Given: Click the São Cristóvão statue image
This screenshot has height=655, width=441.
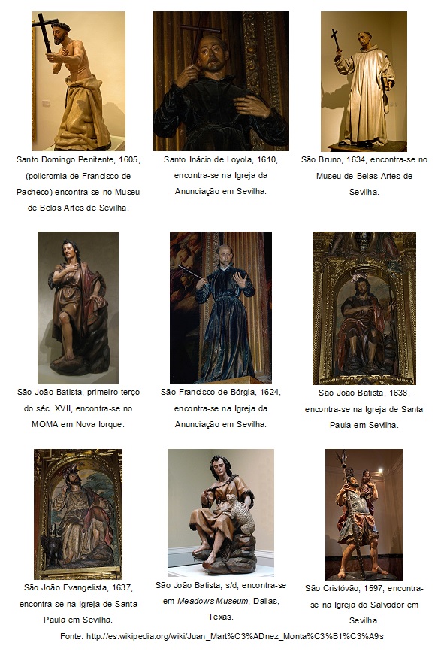Looking at the screenshot, I should (x=364, y=514).
